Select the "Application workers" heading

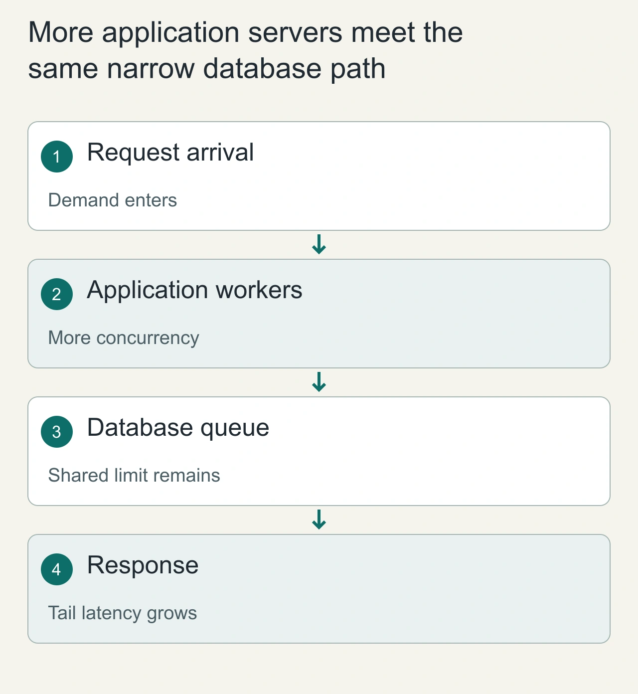[194, 290]
